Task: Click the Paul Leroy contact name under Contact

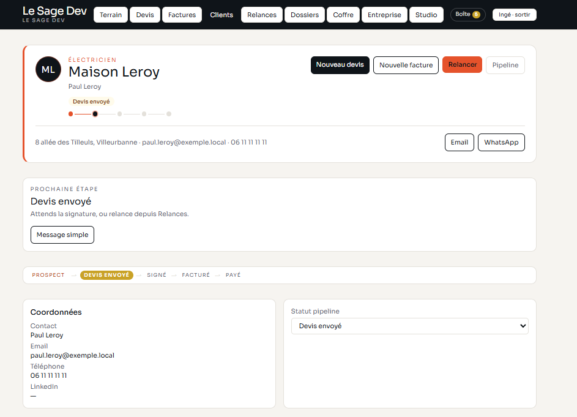Action: [x=47, y=335]
